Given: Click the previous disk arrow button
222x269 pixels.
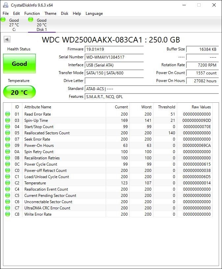Looking at the screenshot, I should (x=7, y=40).
